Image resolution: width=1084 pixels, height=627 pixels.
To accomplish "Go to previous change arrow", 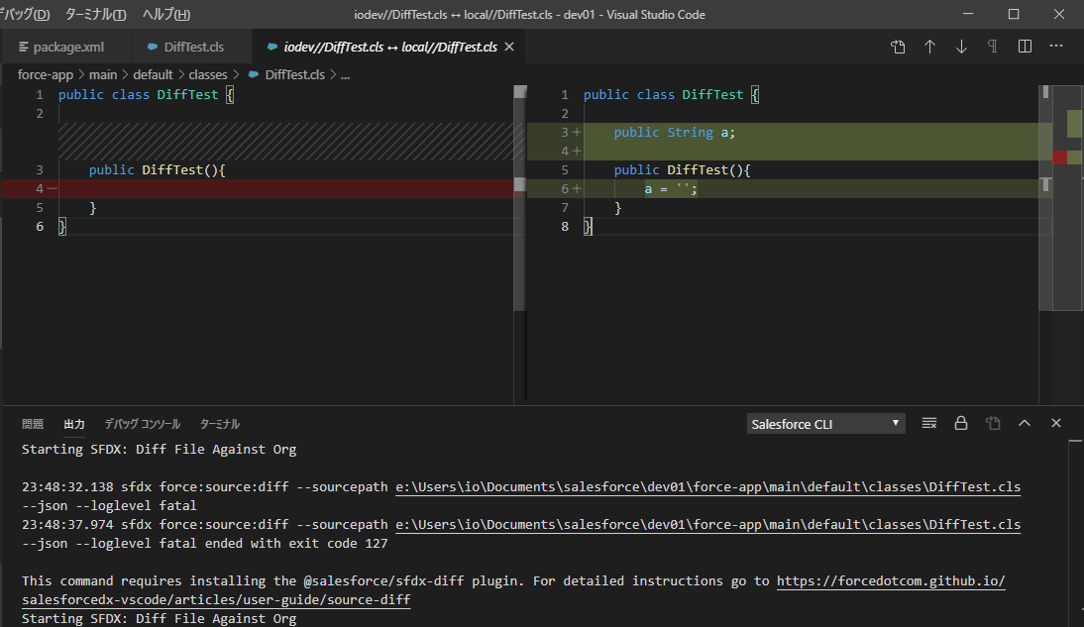I will (929, 47).
